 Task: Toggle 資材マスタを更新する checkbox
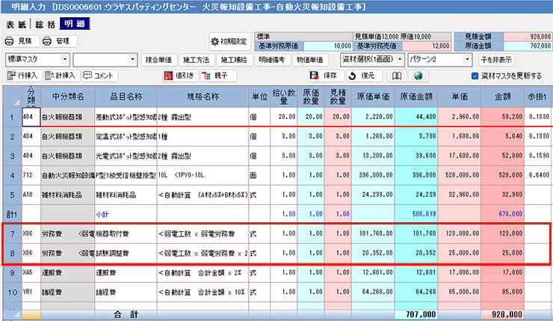(475, 76)
